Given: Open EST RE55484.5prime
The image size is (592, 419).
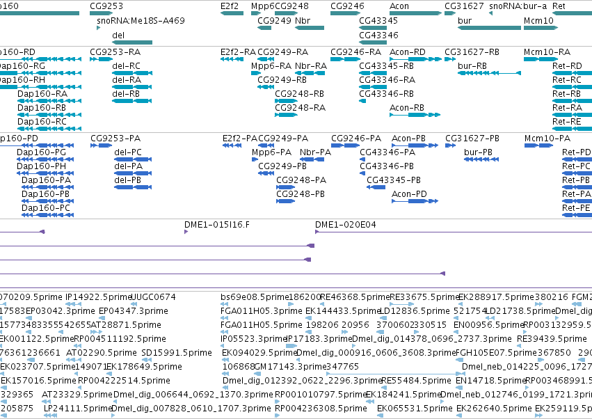Looking at the screenshot, I should coord(417,381).
